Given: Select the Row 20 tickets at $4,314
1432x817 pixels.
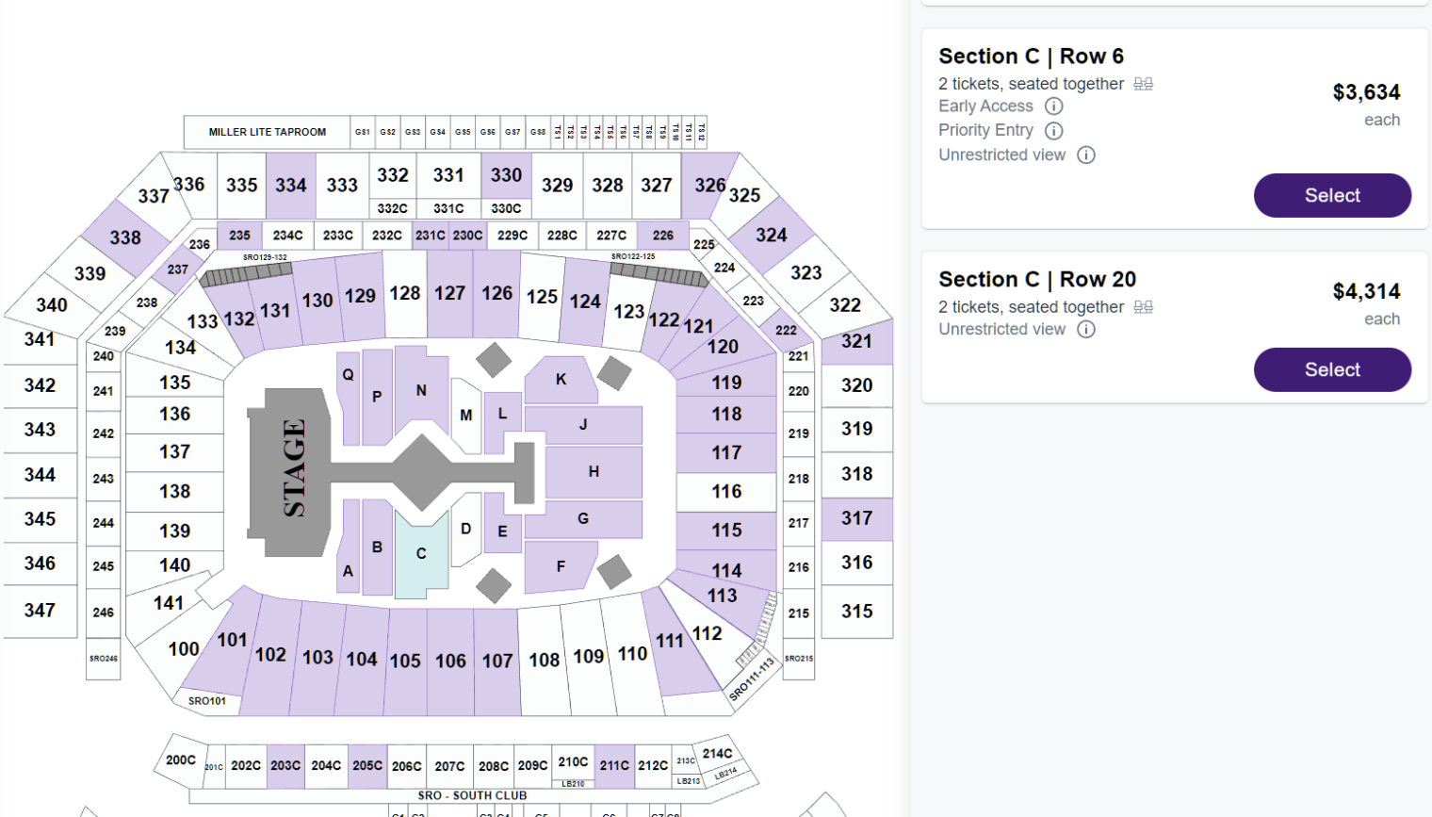Looking at the screenshot, I should click(1332, 369).
